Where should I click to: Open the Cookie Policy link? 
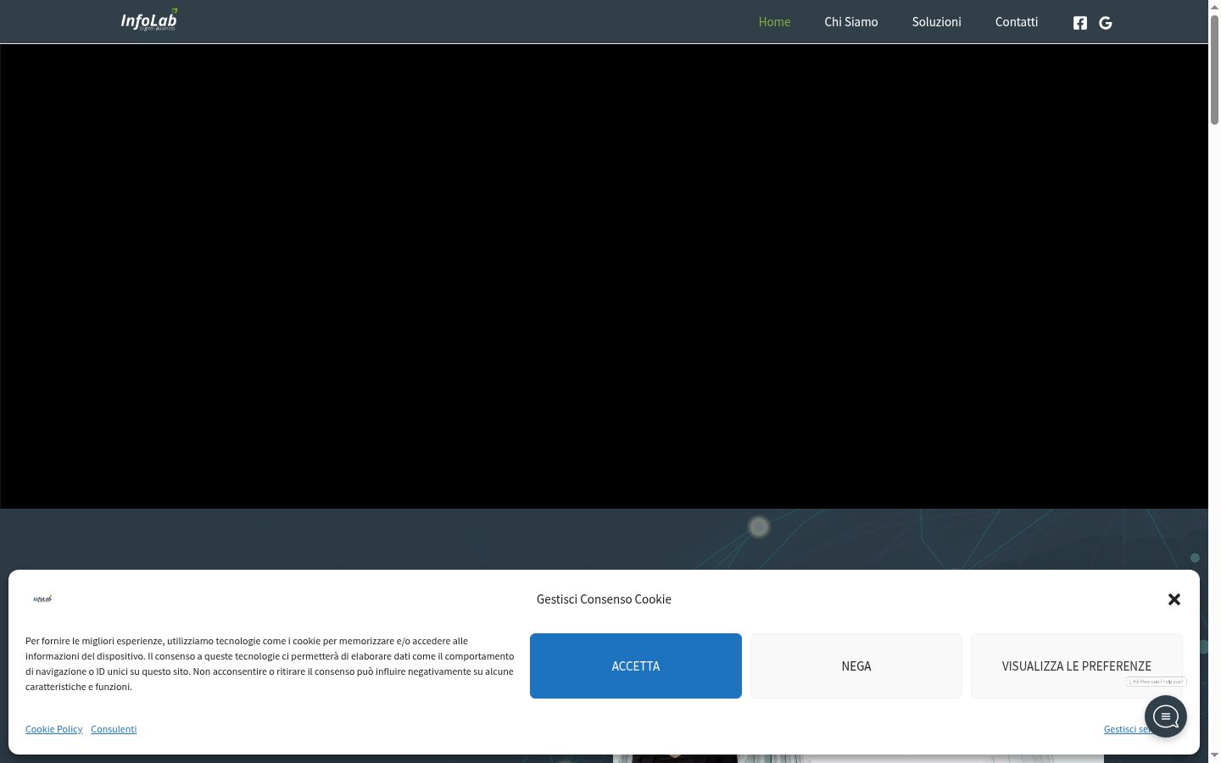54,729
